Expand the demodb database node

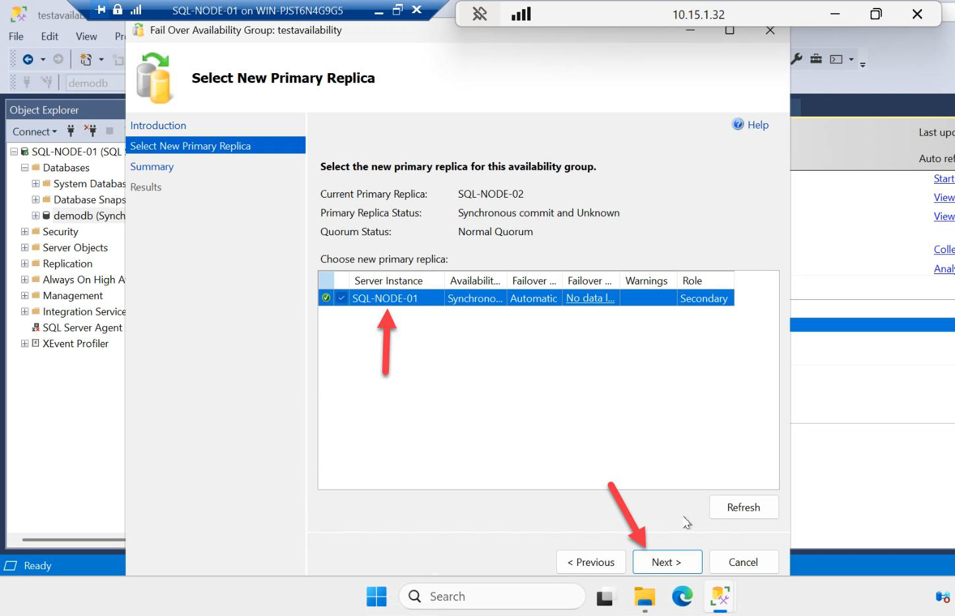tap(36, 215)
